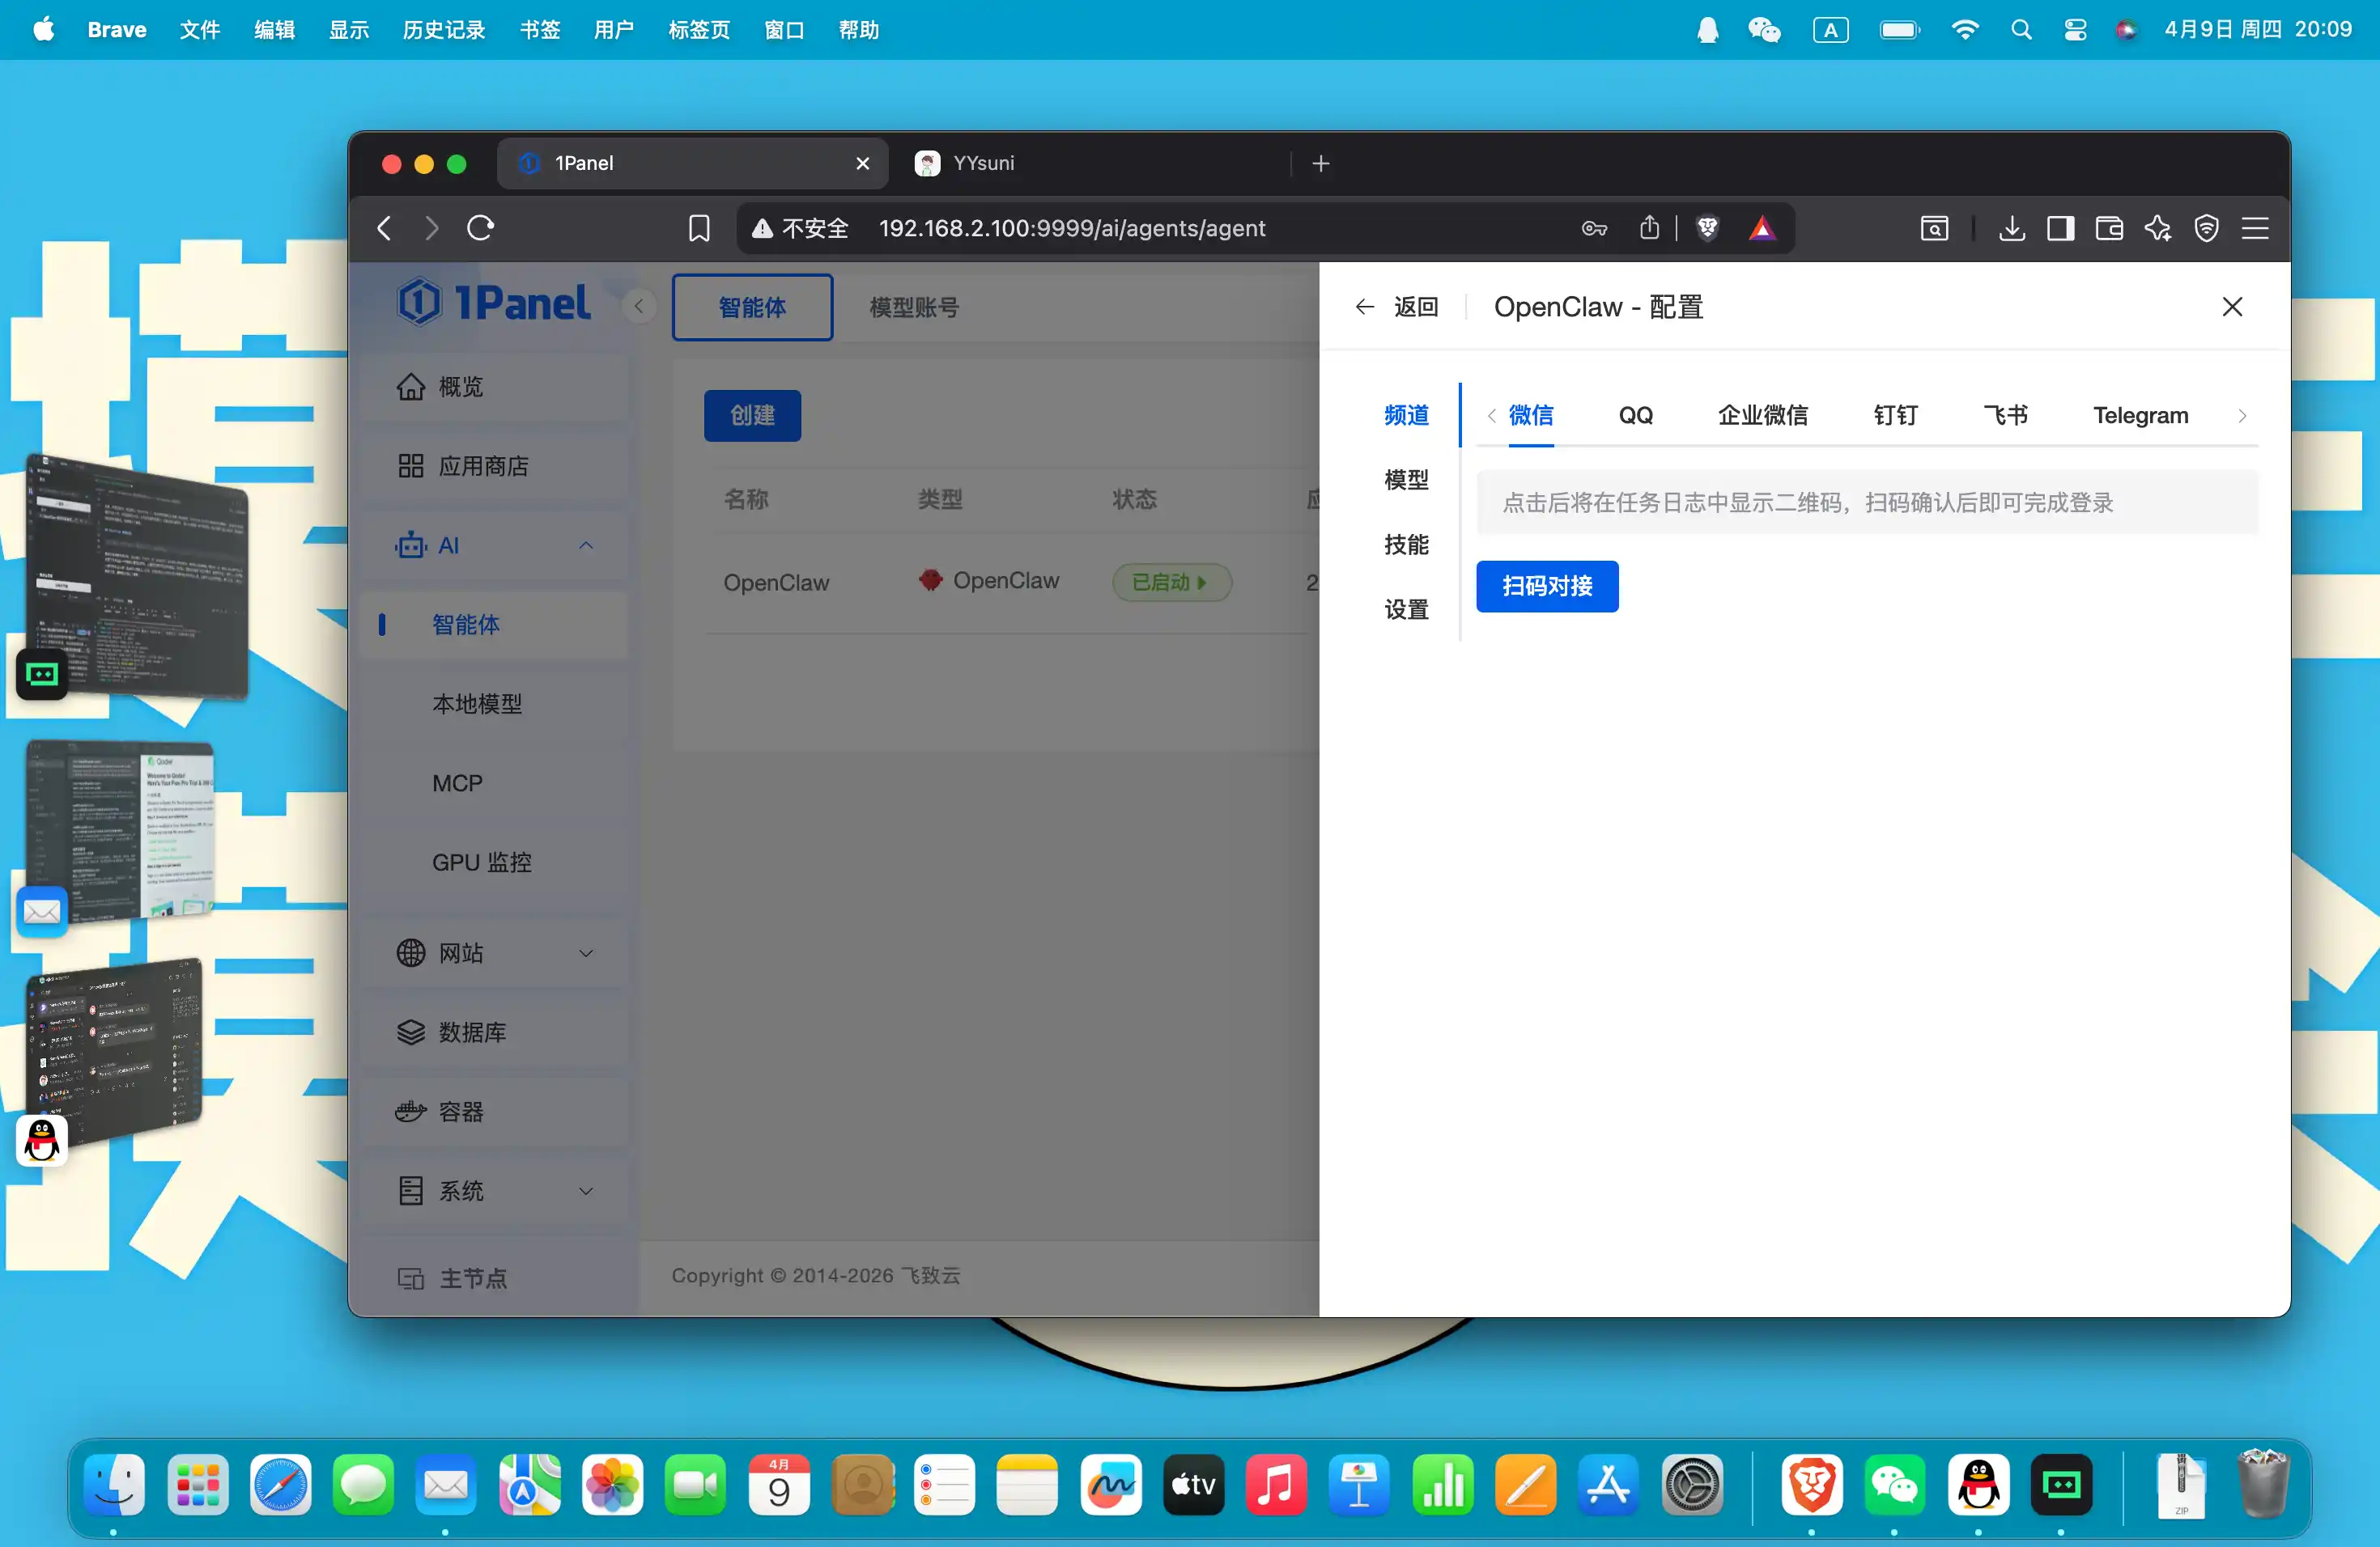
Task: Toggle the browser sidebar panel icon
Action: [2060, 229]
